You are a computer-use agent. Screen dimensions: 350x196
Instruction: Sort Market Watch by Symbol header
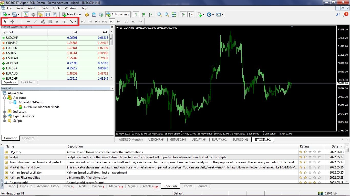click(x=24, y=32)
